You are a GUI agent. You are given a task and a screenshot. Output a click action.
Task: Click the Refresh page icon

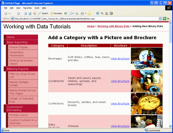(x=30, y=13)
